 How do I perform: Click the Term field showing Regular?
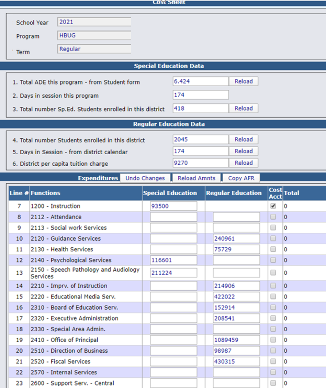(x=94, y=49)
